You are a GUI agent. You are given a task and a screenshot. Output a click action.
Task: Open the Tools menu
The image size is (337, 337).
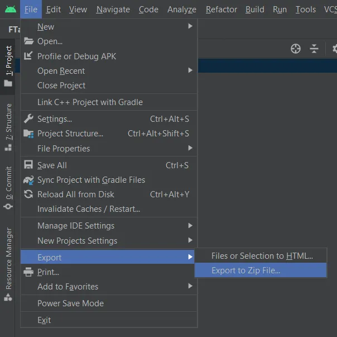(x=306, y=10)
